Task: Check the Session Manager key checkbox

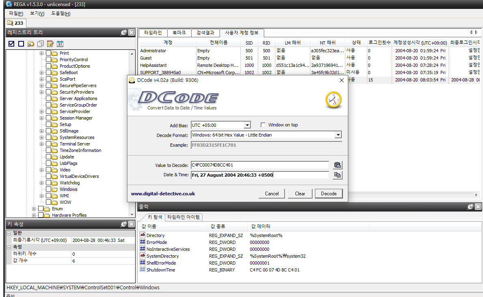Action: 48,118
